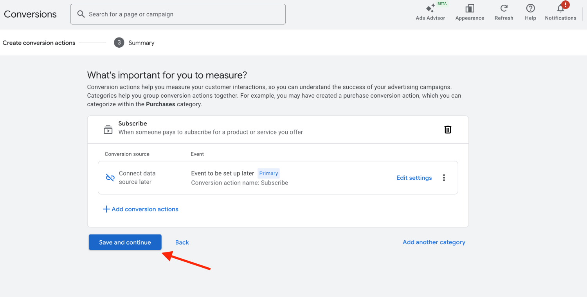The width and height of the screenshot is (587, 297).
Task: Click the Subscribe category heading
Action: click(133, 123)
